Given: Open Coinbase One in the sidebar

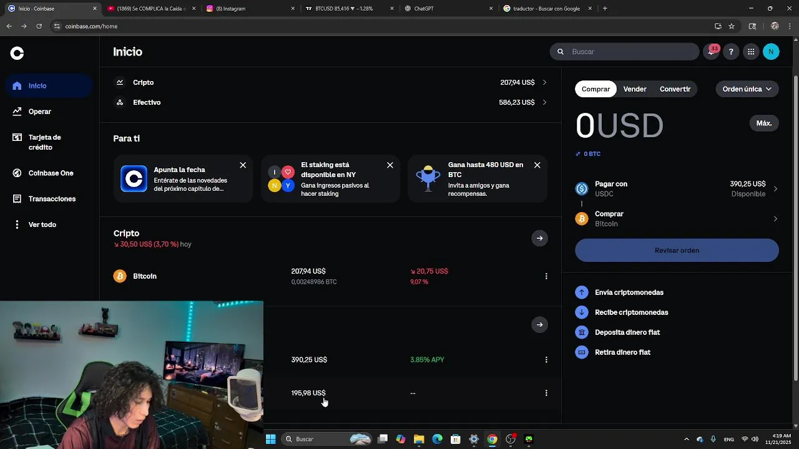Looking at the screenshot, I should pyautogui.click(x=50, y=173).
